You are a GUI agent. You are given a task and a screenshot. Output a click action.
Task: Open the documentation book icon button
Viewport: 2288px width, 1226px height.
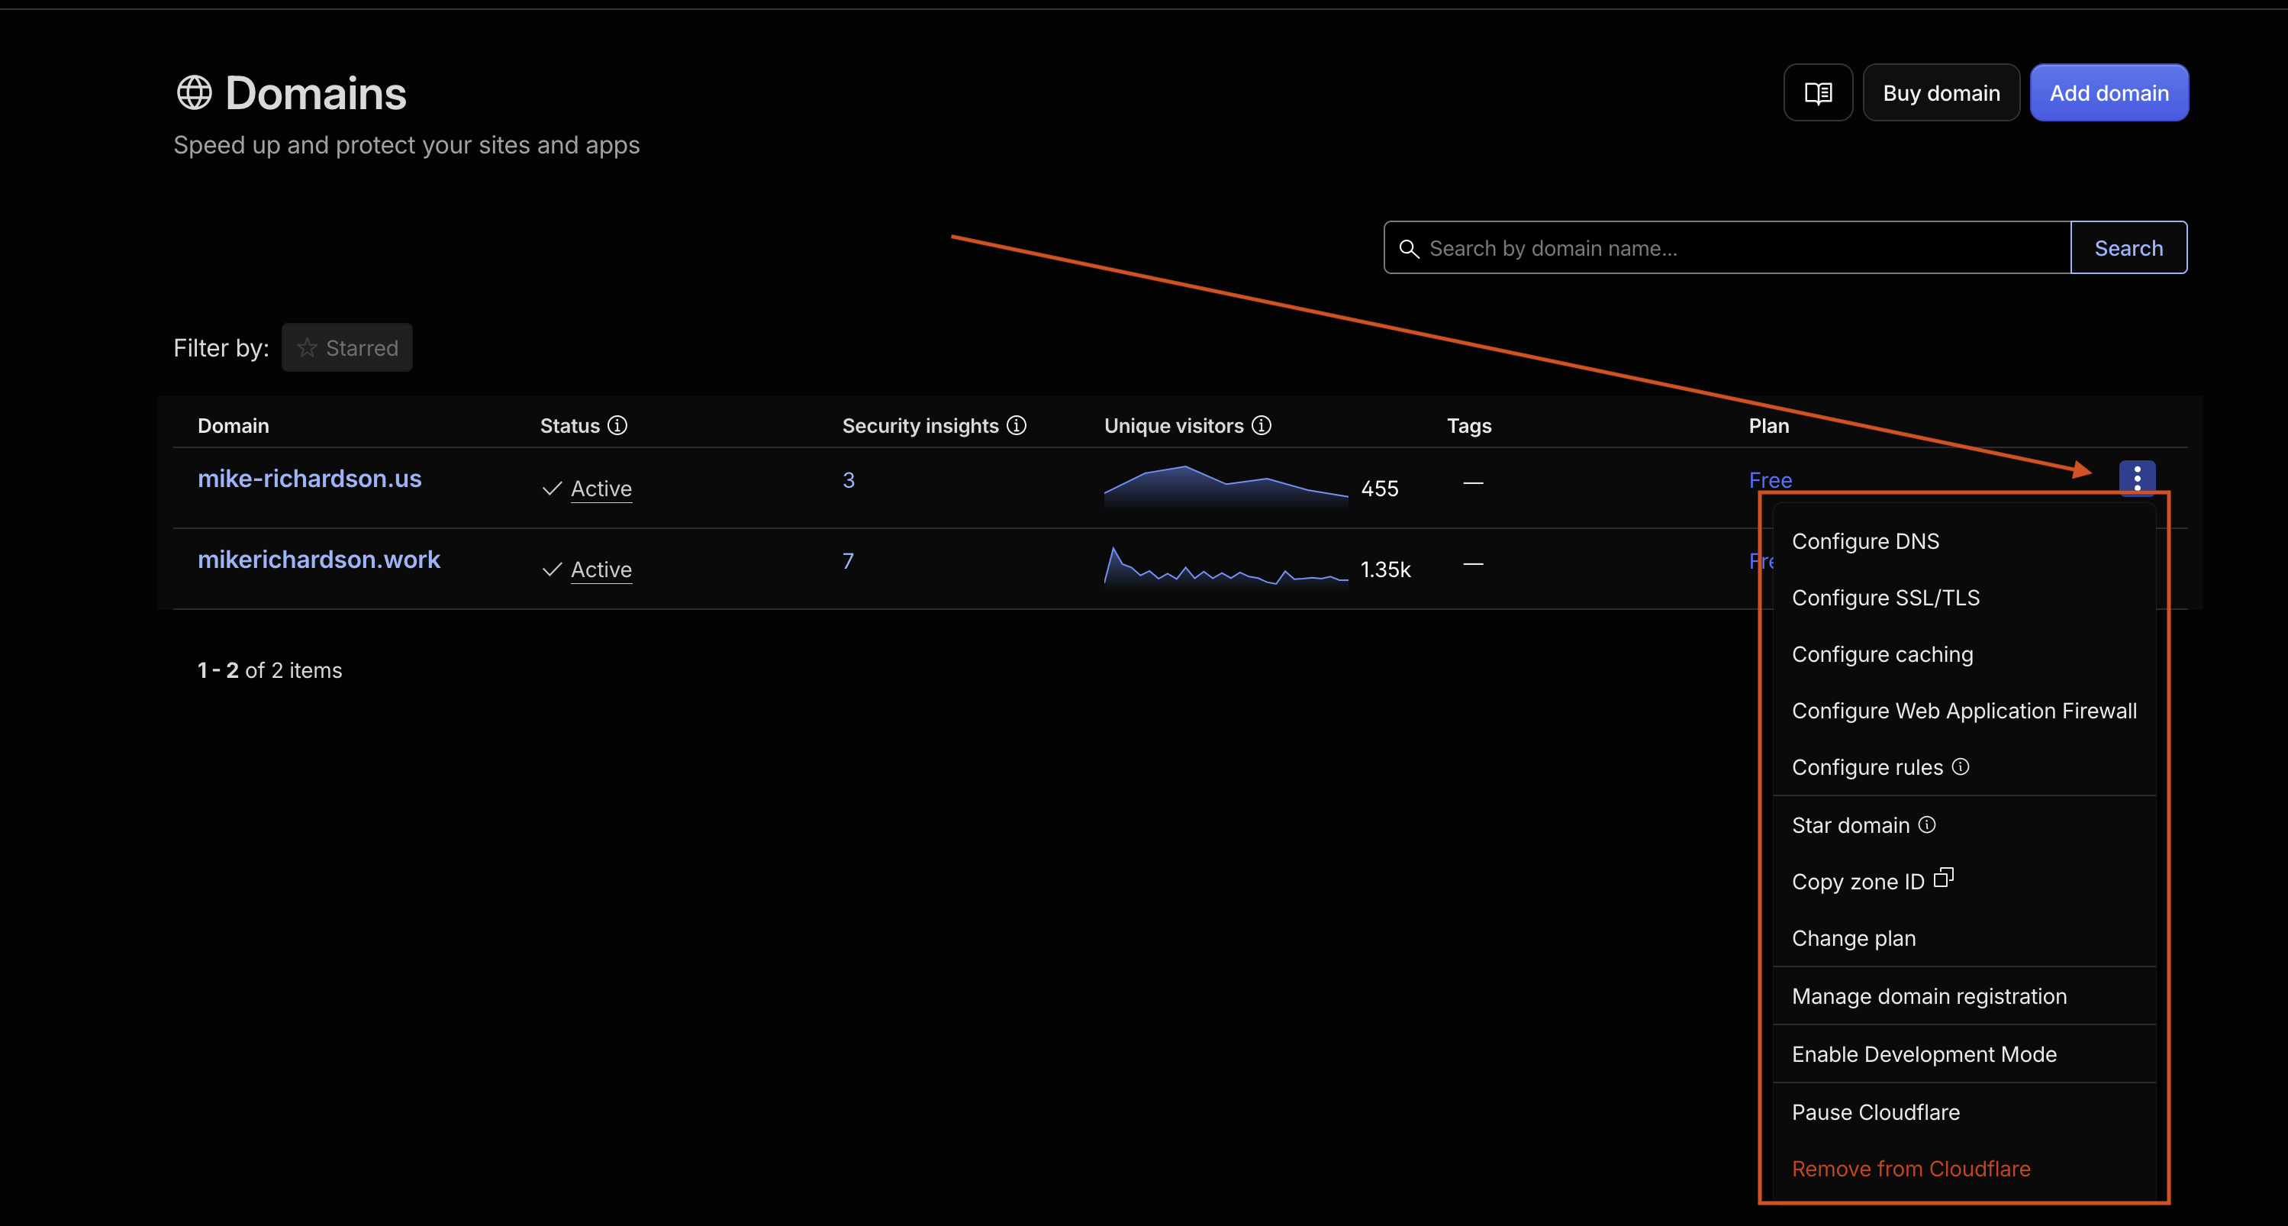click(x=1817, y=92)
